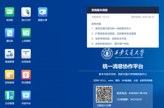The height and width of the screenshot is (108, 164).
Task: Click the QQ答疑群 342316227 text
Action: [x=129, y=99]
